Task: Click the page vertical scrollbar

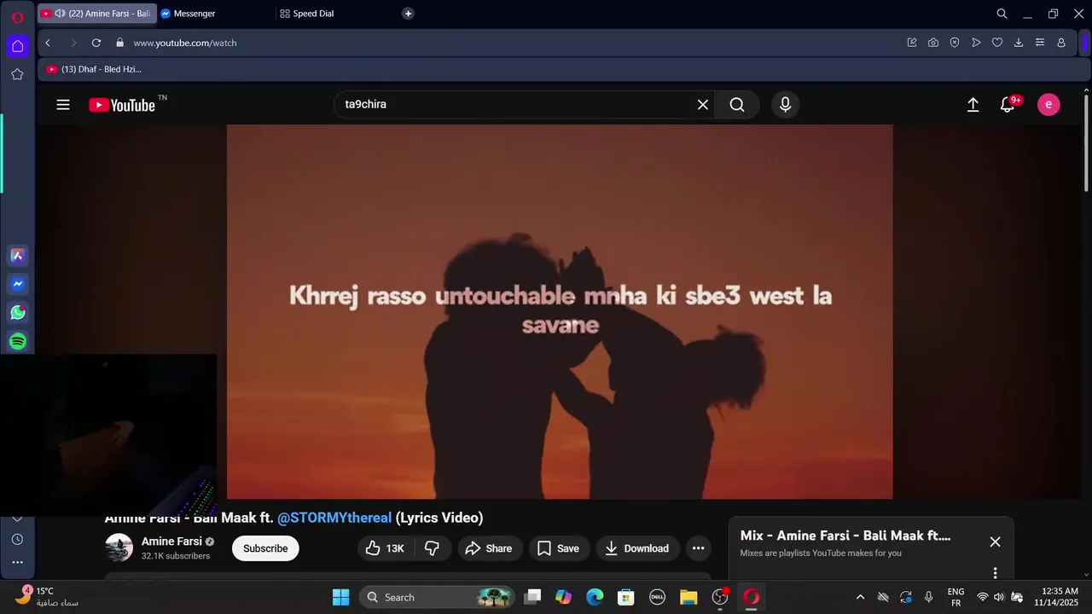Action: tap(1086, 143)
